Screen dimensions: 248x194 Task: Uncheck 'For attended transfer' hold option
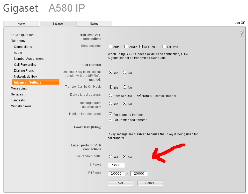click(x=111, y=114)
